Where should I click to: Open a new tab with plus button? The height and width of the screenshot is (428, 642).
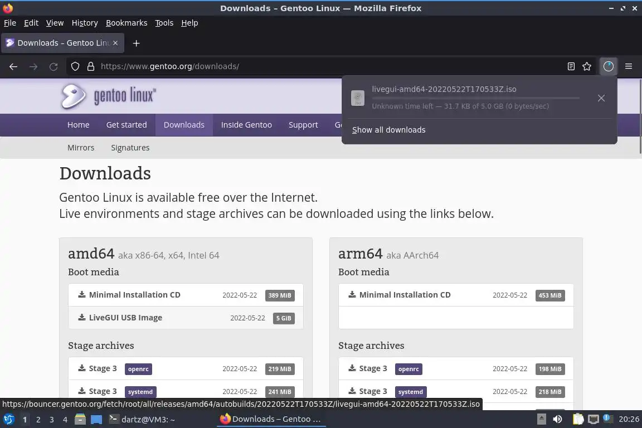137,43
